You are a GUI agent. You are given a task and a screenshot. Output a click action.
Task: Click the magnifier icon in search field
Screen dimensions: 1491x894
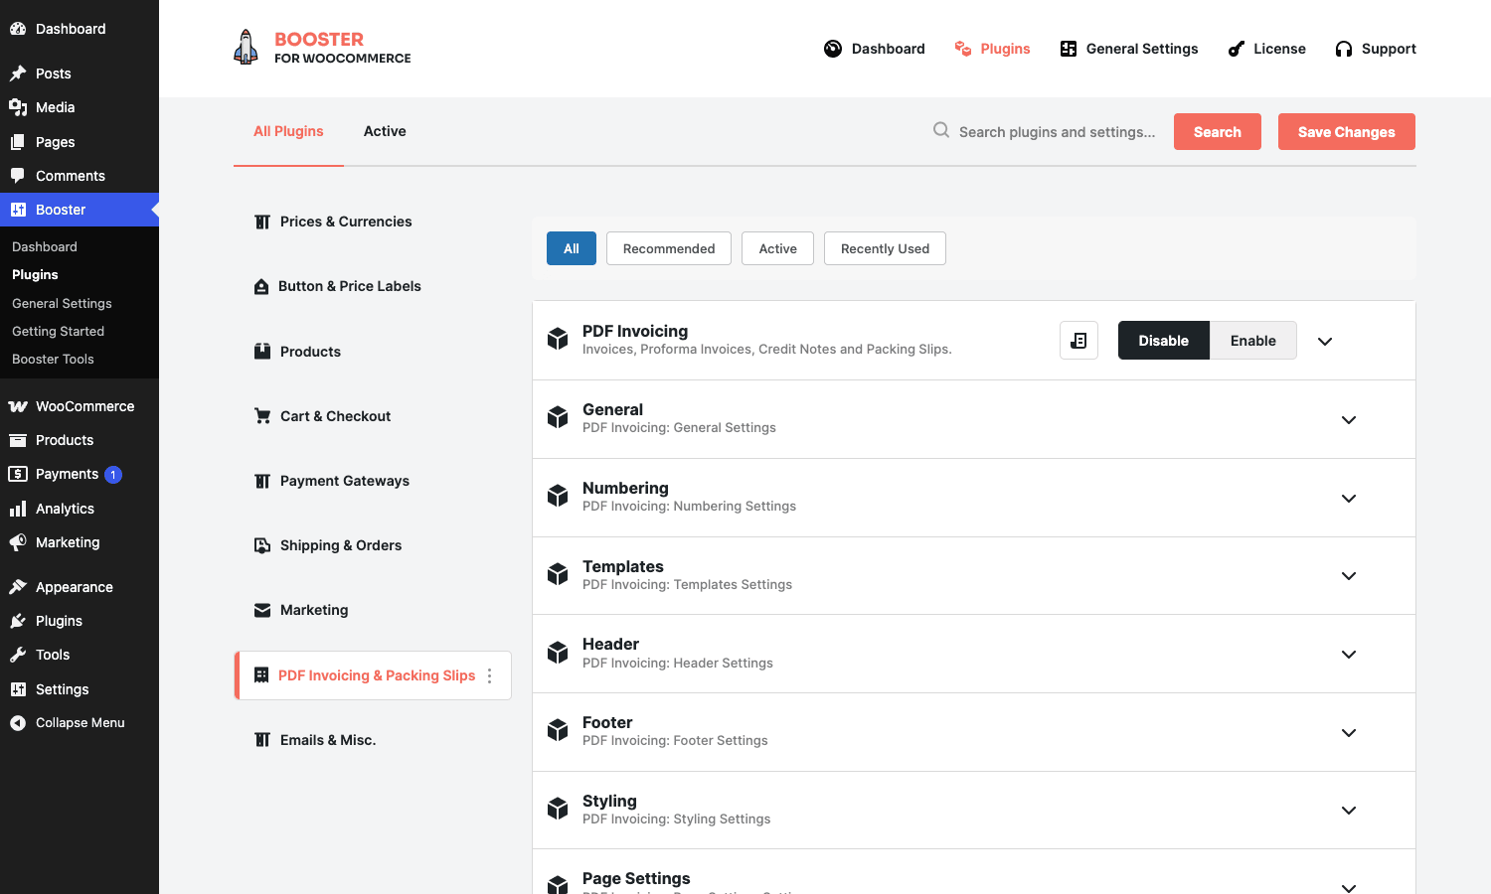[940, 130]
